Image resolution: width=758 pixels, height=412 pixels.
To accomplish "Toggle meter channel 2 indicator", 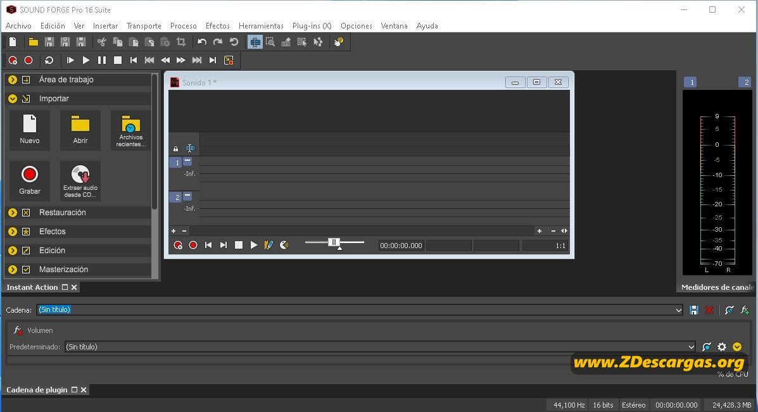I will coord(745,83).
